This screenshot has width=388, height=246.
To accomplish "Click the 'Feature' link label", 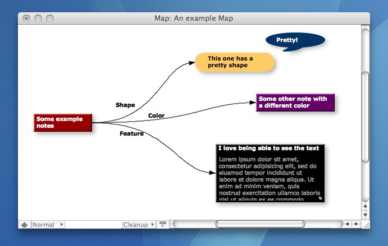I will (131, 134).
